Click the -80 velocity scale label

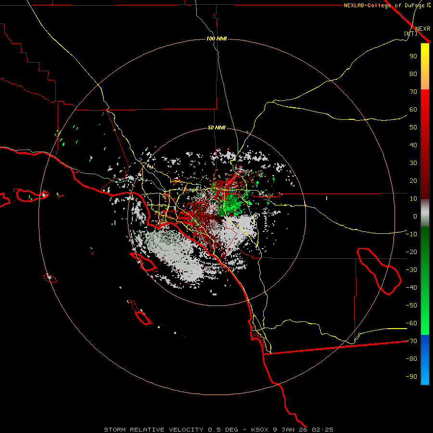click(411, 359)
